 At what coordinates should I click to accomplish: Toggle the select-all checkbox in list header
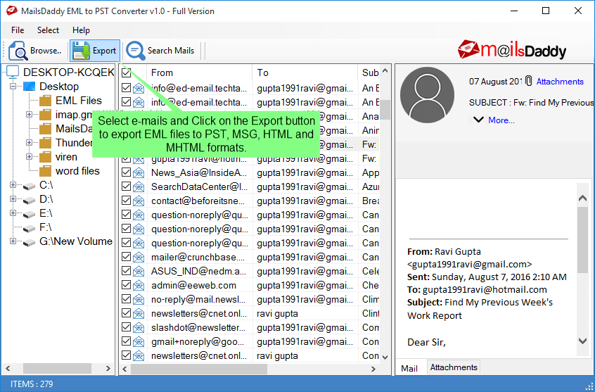click(127, 72)
